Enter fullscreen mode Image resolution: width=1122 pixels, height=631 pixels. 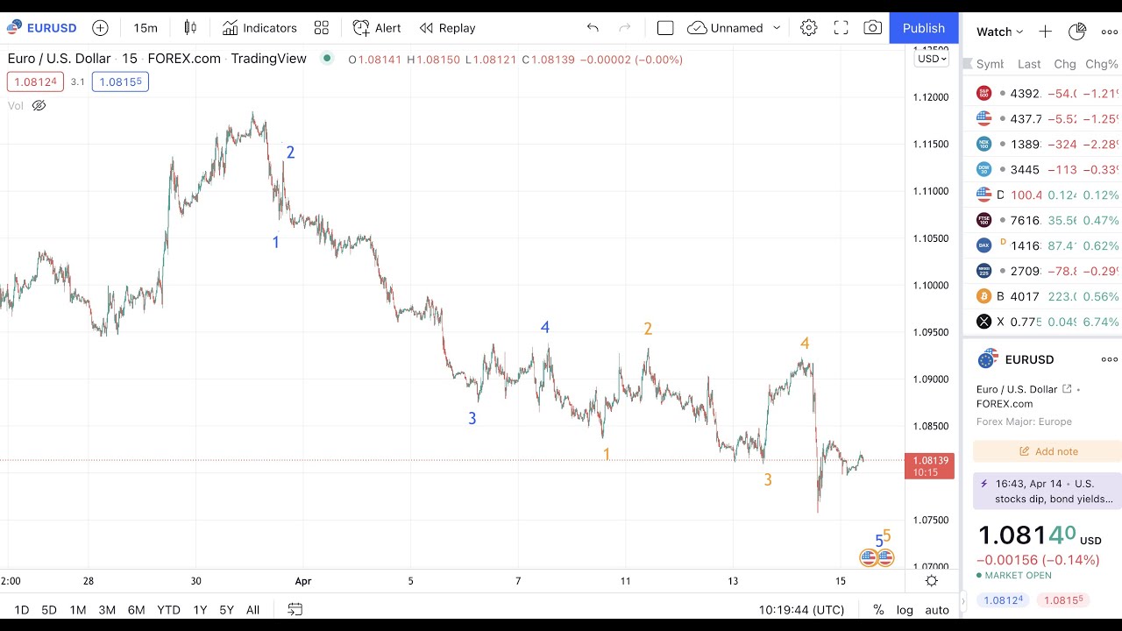(x=841, y=28)
